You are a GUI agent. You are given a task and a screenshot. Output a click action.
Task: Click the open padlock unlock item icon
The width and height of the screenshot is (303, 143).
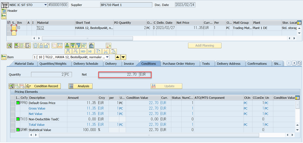pyautogui.click(x=46, y=46)
